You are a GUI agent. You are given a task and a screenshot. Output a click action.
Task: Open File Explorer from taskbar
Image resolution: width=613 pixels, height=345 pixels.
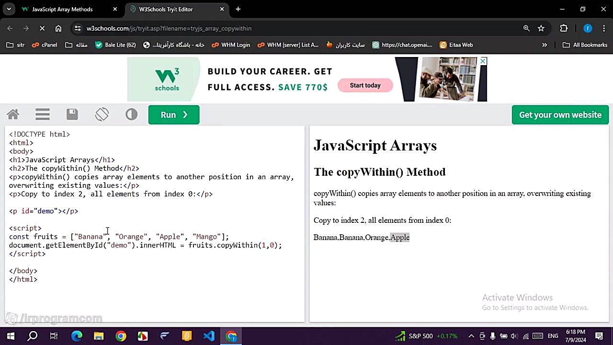(x=99, y=336)
